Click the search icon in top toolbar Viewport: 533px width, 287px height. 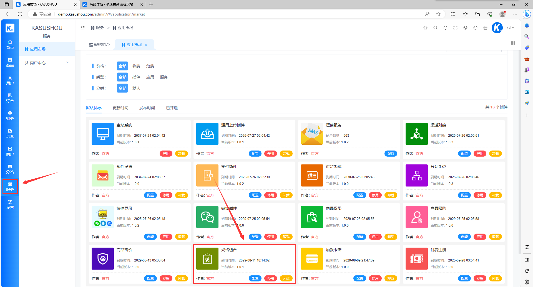[435, 28]
